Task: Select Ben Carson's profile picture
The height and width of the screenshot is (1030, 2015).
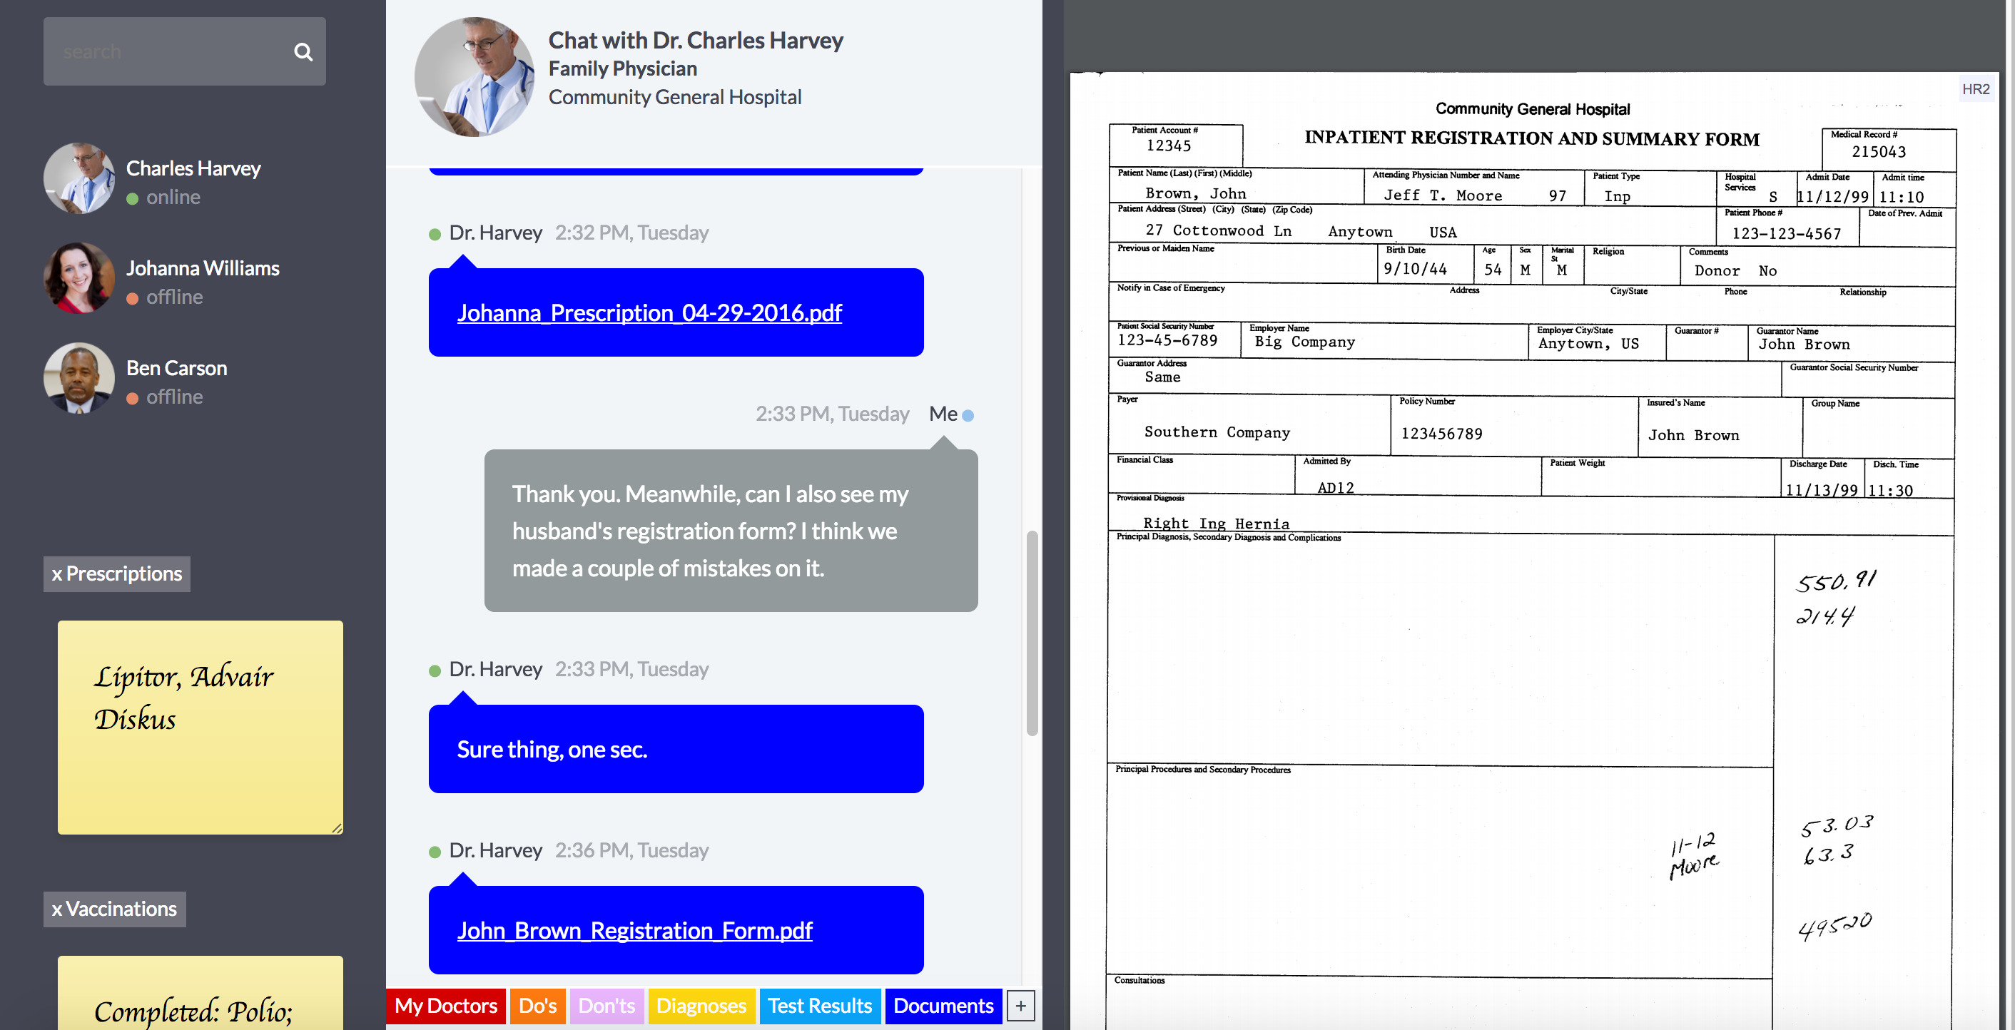Action: point(79,379)
